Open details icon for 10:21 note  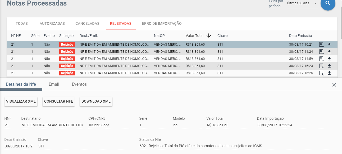click(321, 45)
